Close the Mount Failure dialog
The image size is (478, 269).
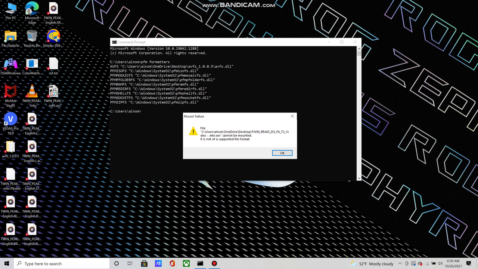[292, 116]
